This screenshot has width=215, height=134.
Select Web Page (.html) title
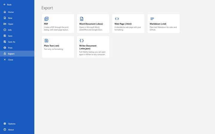(123, 24)
